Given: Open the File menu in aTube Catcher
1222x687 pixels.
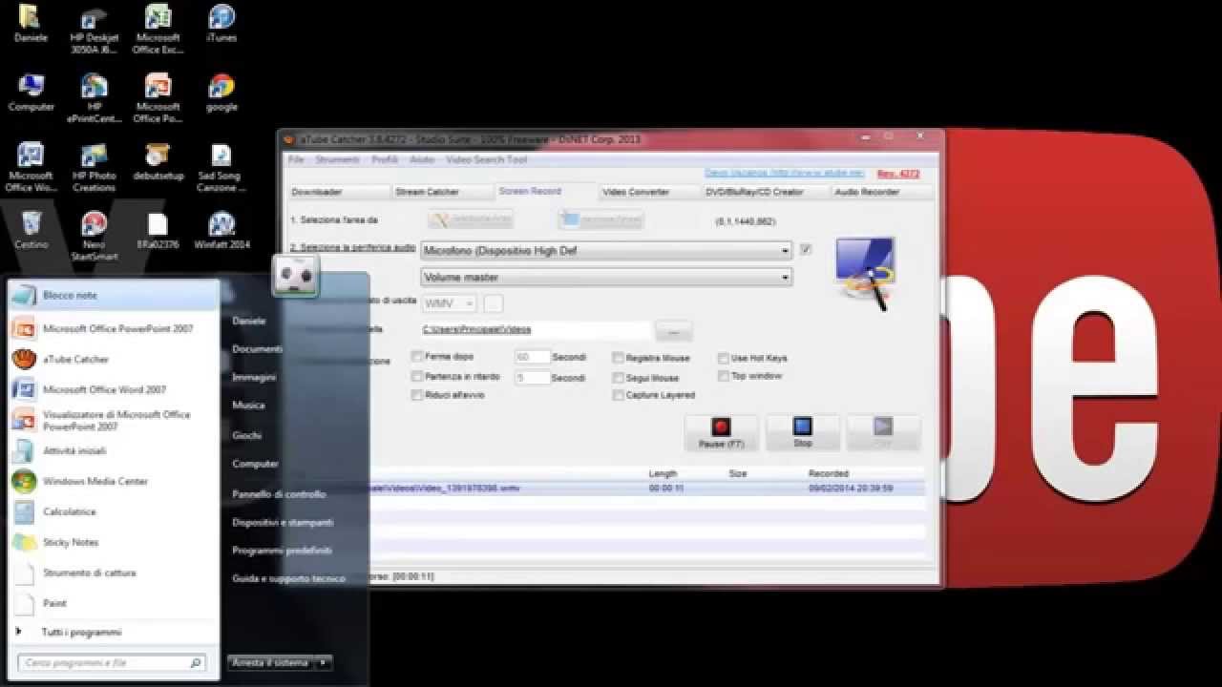Looking at the screenshot, I should (x=296, y=160).
